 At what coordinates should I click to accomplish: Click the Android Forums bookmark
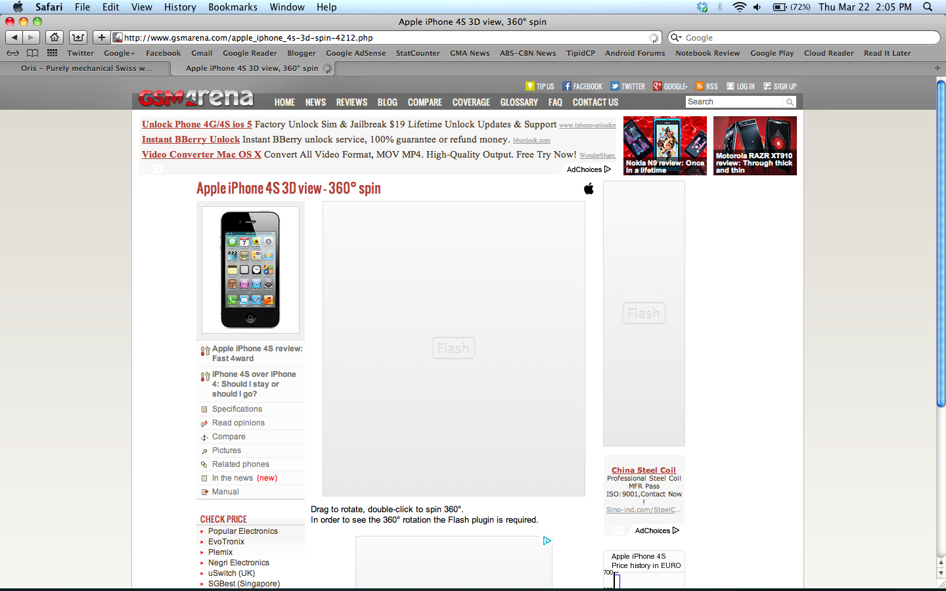[x=635, y=53]
